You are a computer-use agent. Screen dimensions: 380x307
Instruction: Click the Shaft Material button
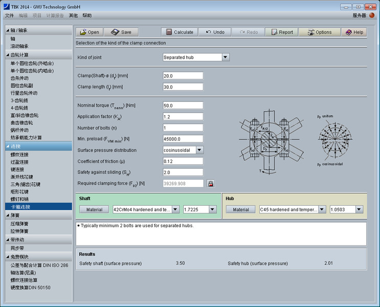click(x=94, y=209)
